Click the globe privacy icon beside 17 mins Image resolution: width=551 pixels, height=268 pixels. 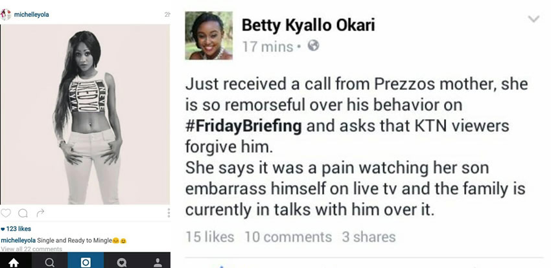point(314,45)
